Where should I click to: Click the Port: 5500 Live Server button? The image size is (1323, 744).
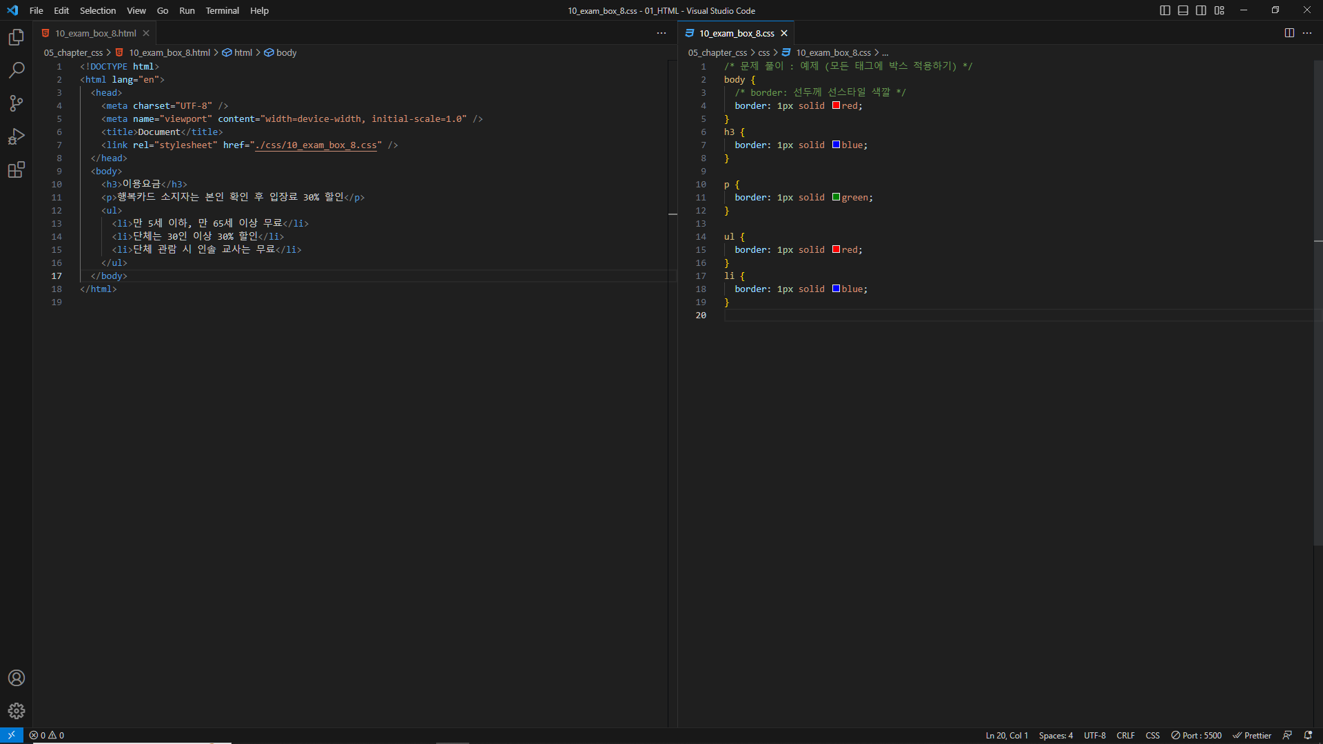point(1196,735)
